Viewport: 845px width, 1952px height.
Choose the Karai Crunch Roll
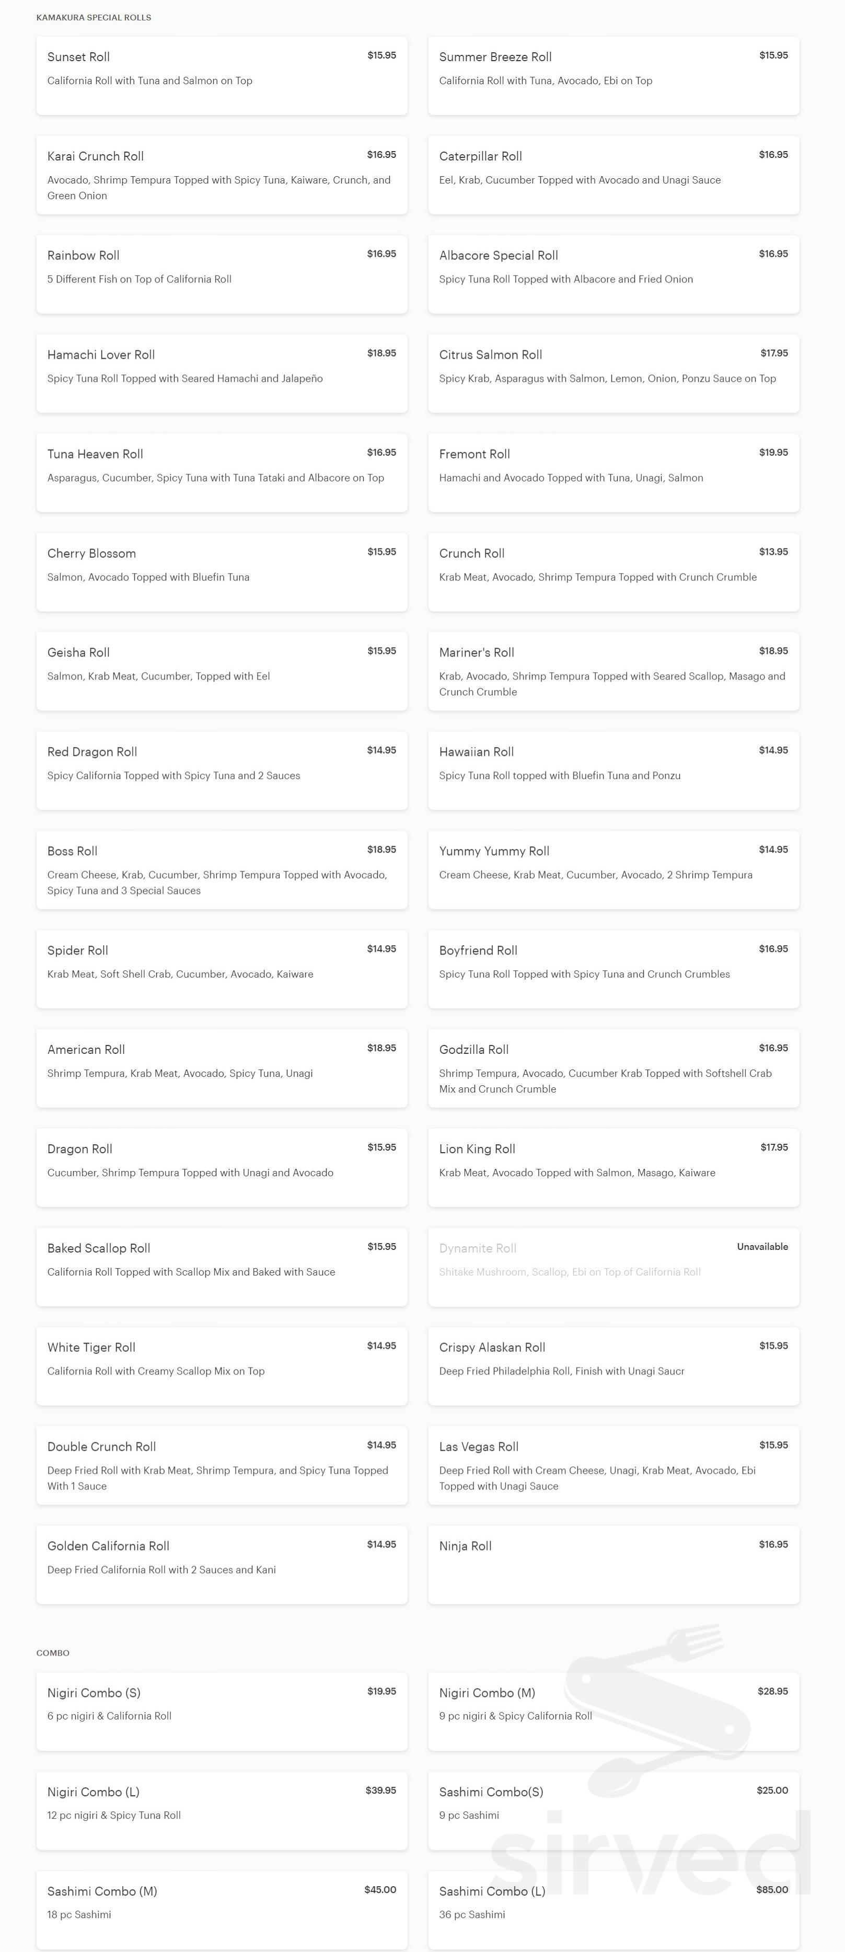(x=221, y=175)
